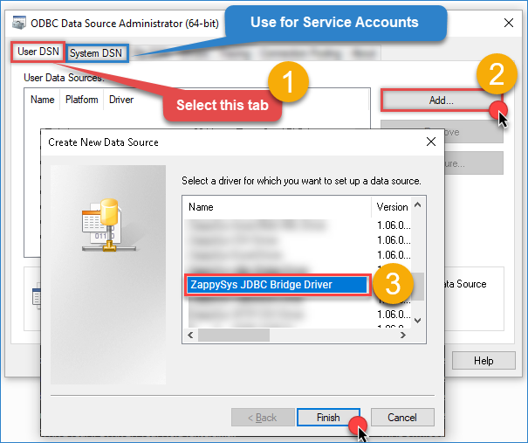The image size is (528, 443).
Task: Click the ODBC Data Source Administrator title icon
Action: point(18,22)
